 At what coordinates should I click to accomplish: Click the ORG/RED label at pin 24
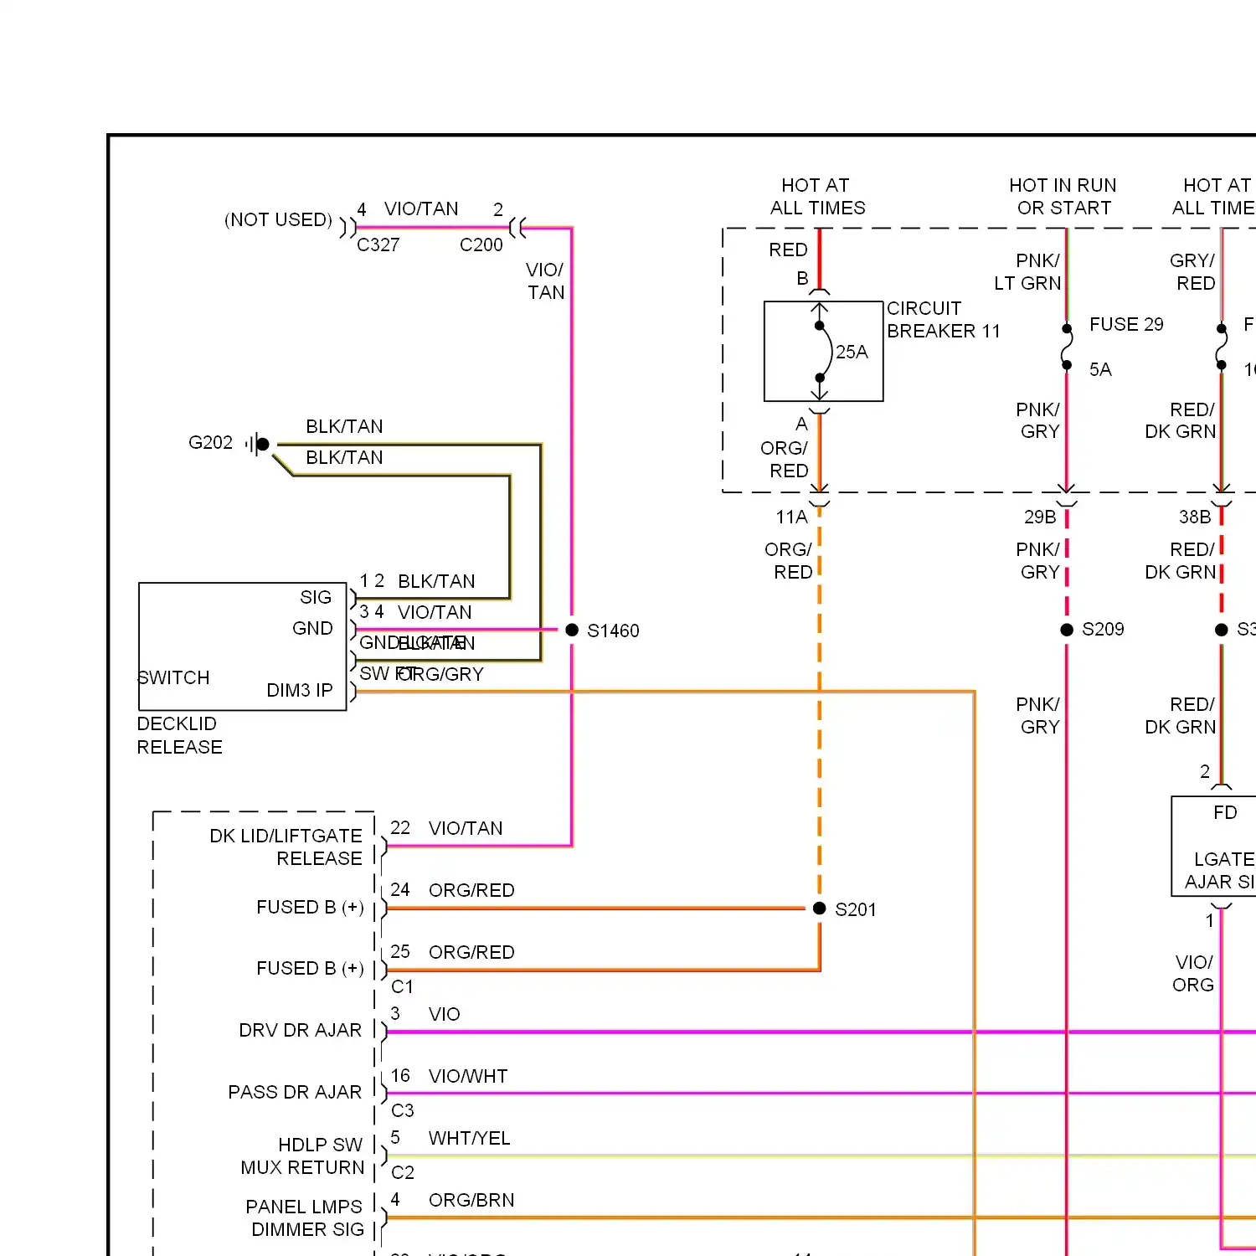[x=471, y=890]
